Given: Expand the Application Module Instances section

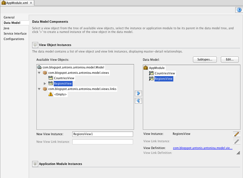Looking at the screenshot, I should coord(35,164).
